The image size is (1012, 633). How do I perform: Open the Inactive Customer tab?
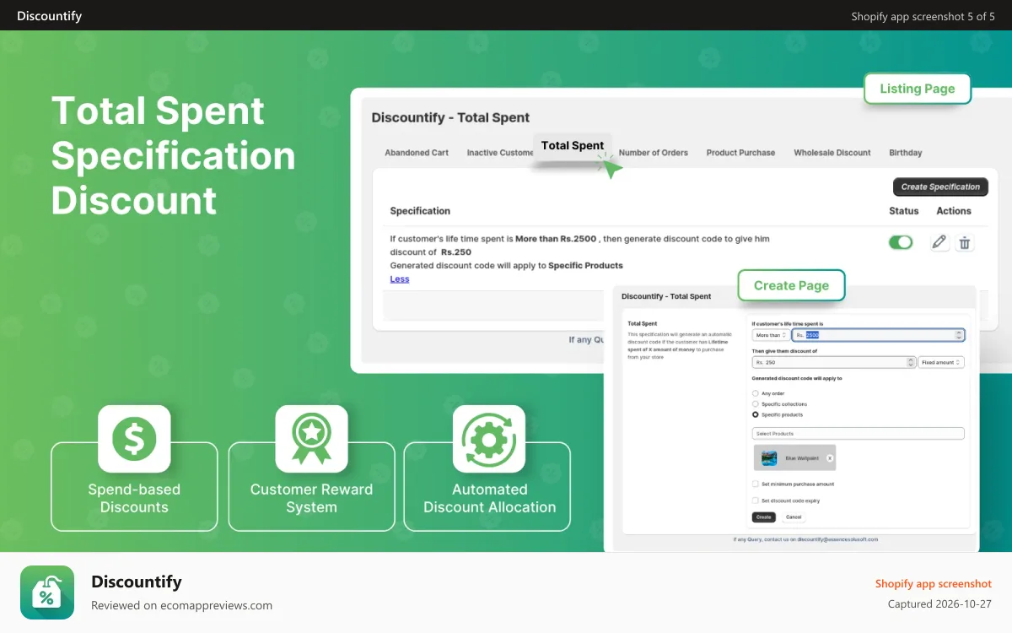click(x=500, y=153)
